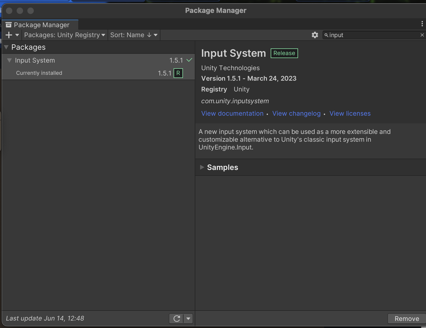The height and width of the screenshot is (328, 426).
Task: Click the Version 1.5.1 - March 24, 2023 text
Action: pyautogui.click(x=249, y=79)
